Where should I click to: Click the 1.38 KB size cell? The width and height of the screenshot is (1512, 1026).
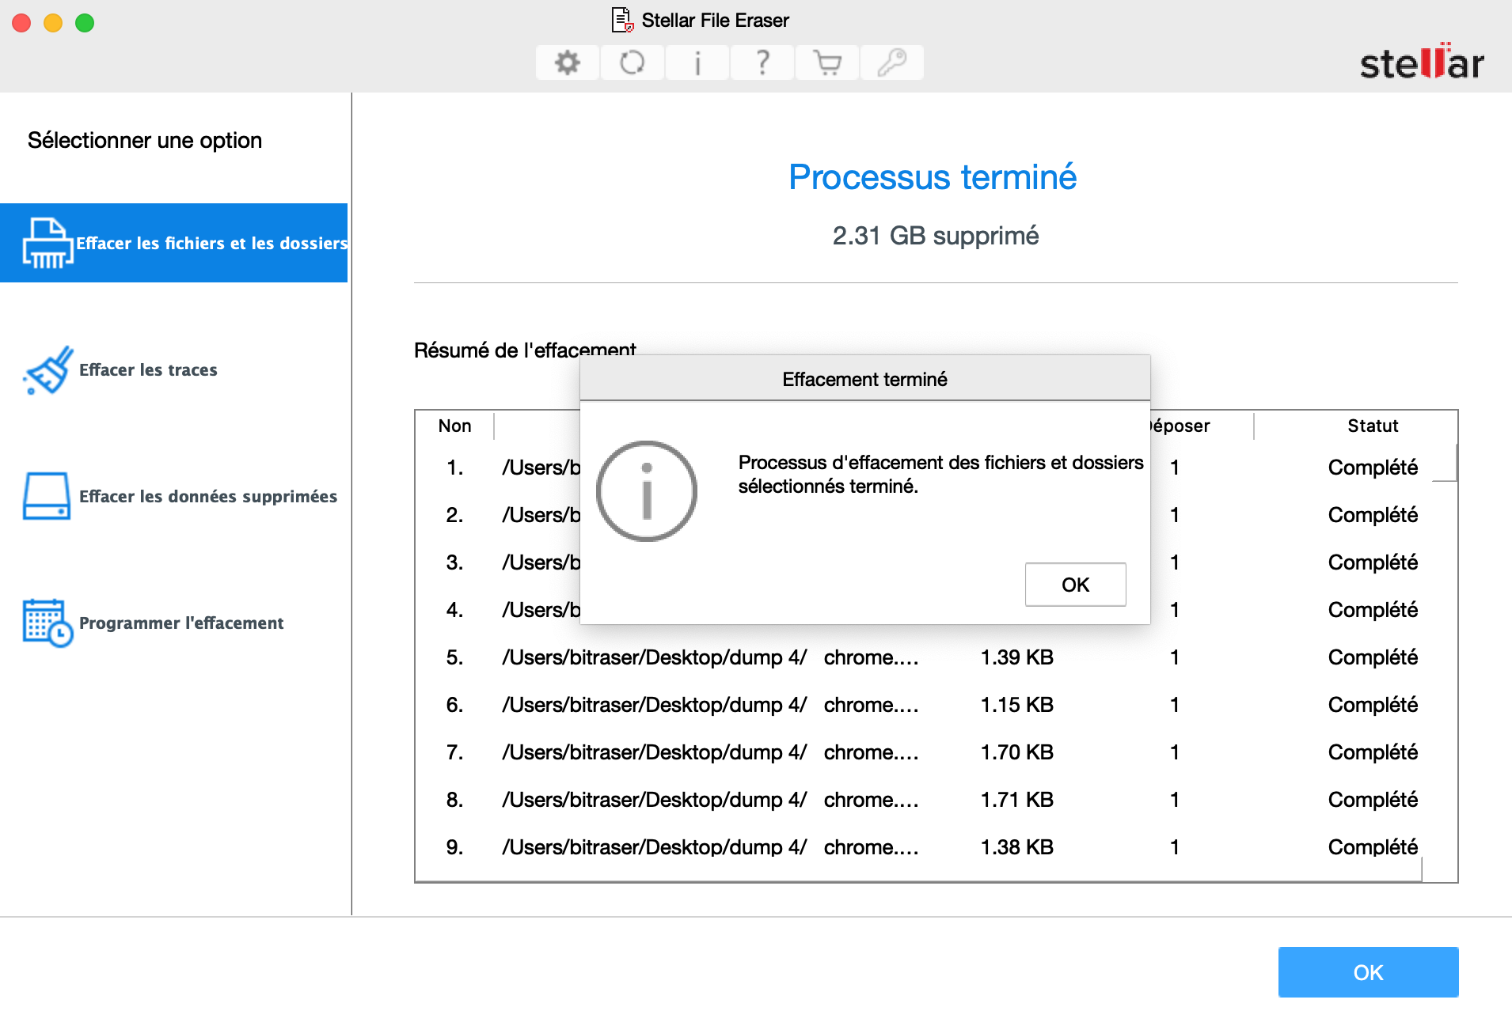point(1016,847)
